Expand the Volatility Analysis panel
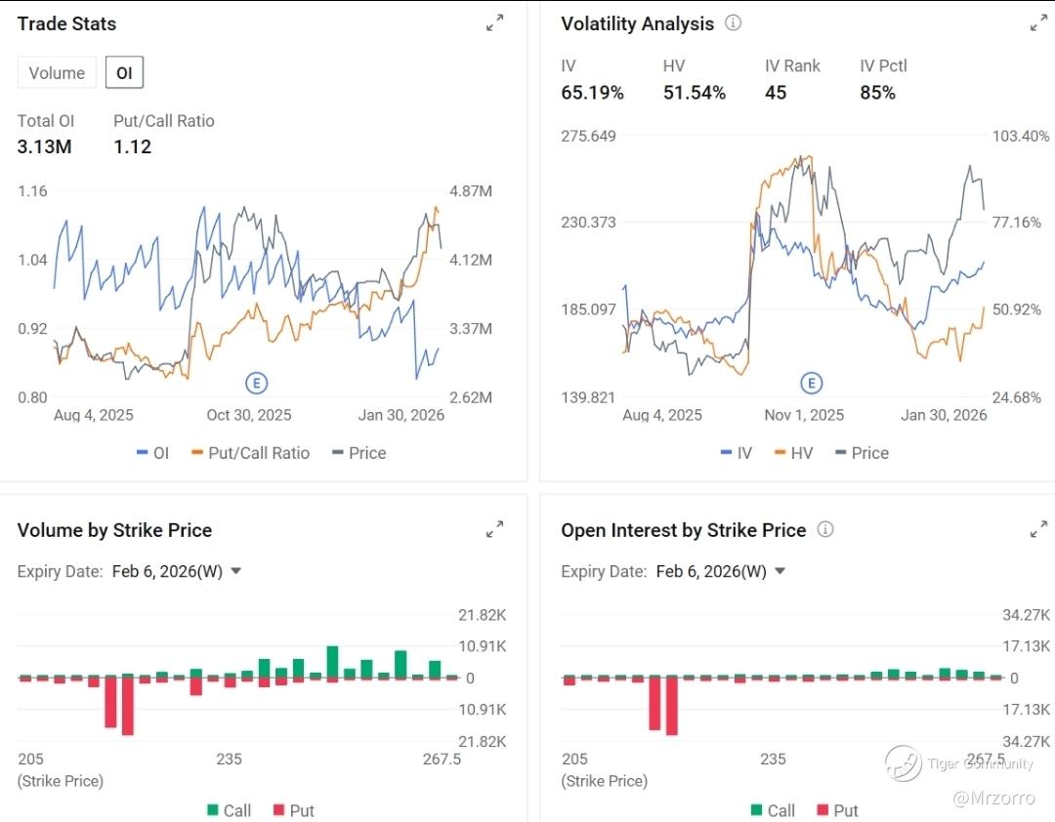This screenshot has height=822, width=1055. [1038, 23]
